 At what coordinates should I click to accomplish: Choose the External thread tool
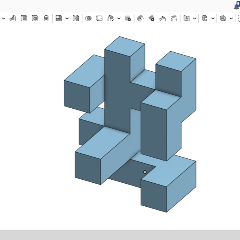[46, 18]
